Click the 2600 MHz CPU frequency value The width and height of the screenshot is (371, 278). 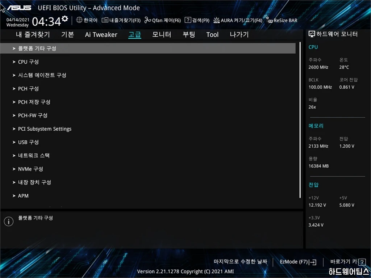[x=318, y=67]
